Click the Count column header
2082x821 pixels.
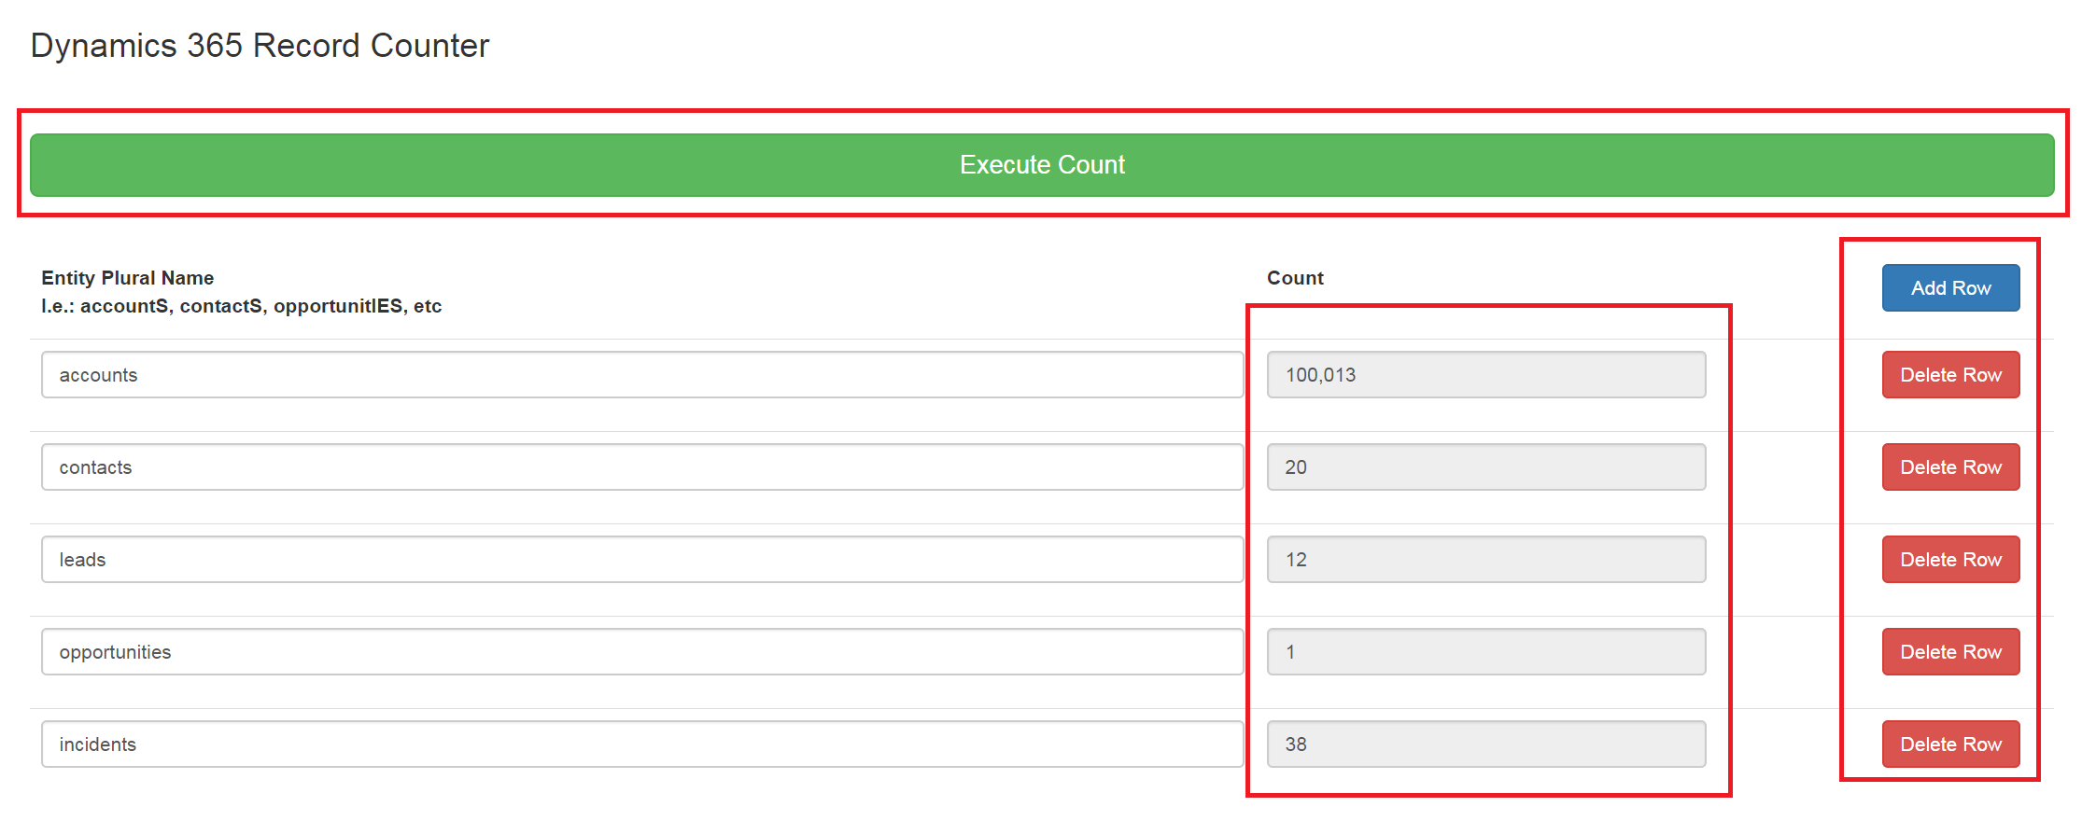1295,278
